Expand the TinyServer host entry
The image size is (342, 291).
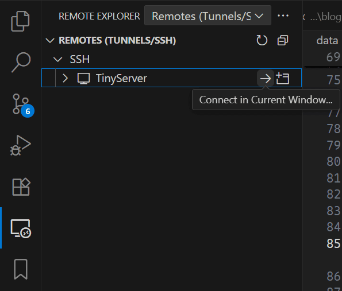tap(65, 78)
